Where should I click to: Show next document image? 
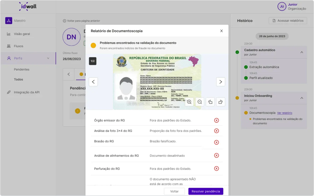click(x=221, y=82)
